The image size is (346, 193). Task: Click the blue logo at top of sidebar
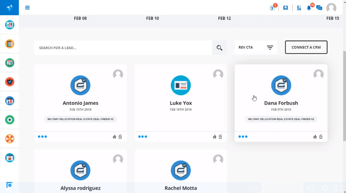click(x=9, y=8)
